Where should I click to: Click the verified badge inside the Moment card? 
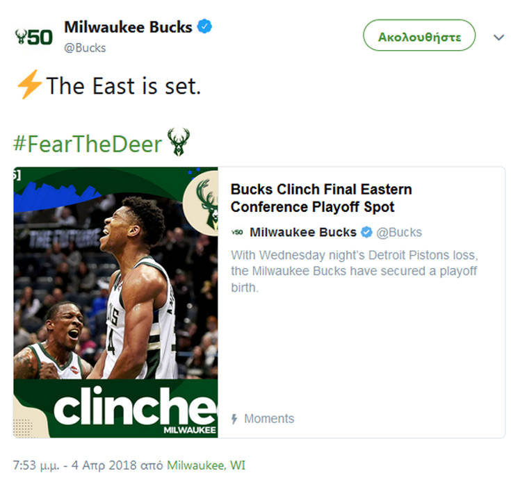pos(366,232)
